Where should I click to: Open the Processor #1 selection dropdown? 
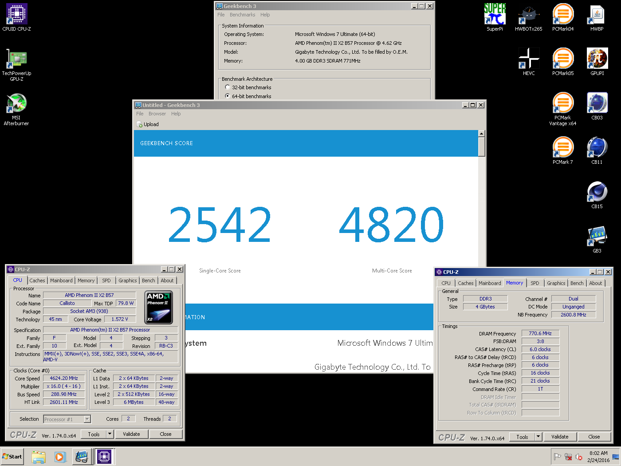pos(67,419)
